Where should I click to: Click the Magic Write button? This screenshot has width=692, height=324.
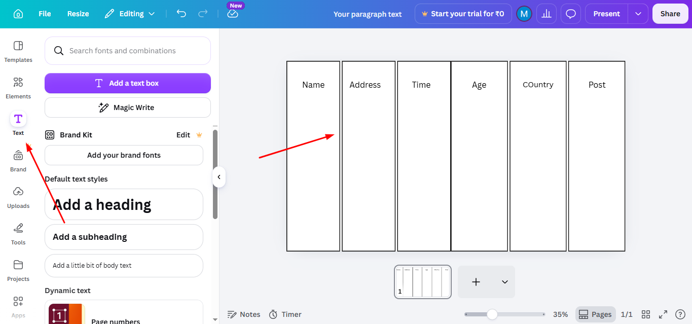128,107
